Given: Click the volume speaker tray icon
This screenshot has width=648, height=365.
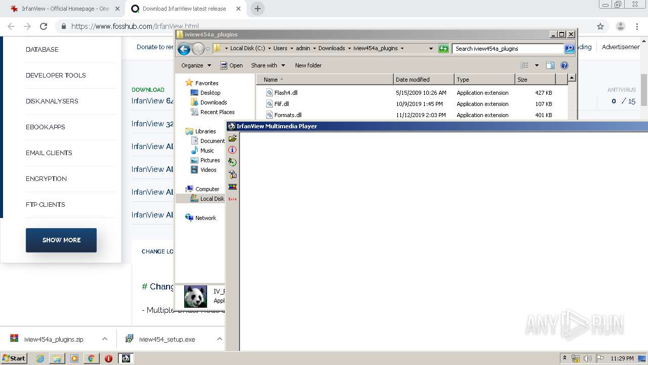Looking at the screenshot, I should [588, 358].
